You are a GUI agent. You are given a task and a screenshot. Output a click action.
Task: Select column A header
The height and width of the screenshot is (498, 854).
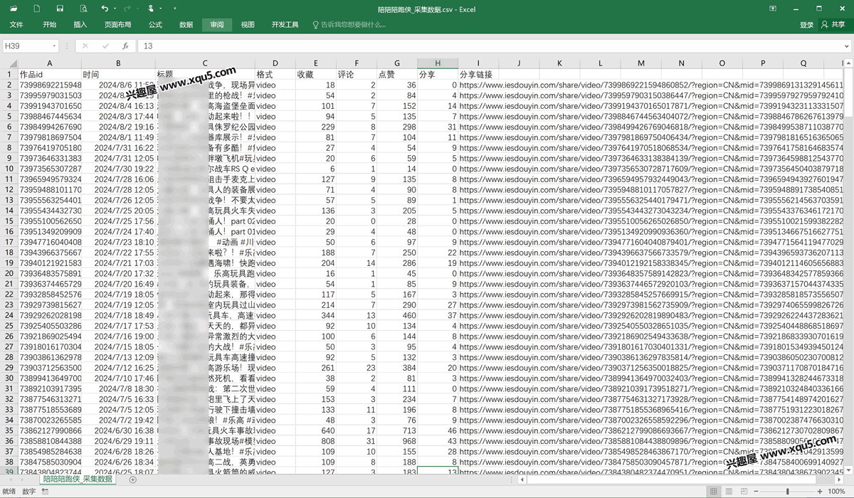pos(49,63)
